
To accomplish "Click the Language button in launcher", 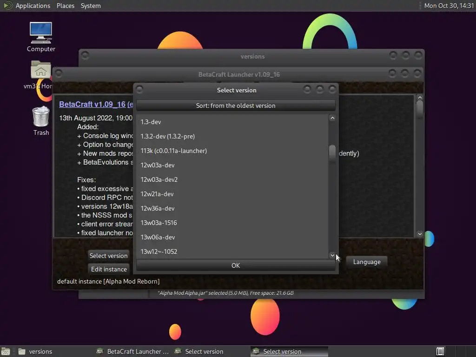I will click(x=367, y=262).
